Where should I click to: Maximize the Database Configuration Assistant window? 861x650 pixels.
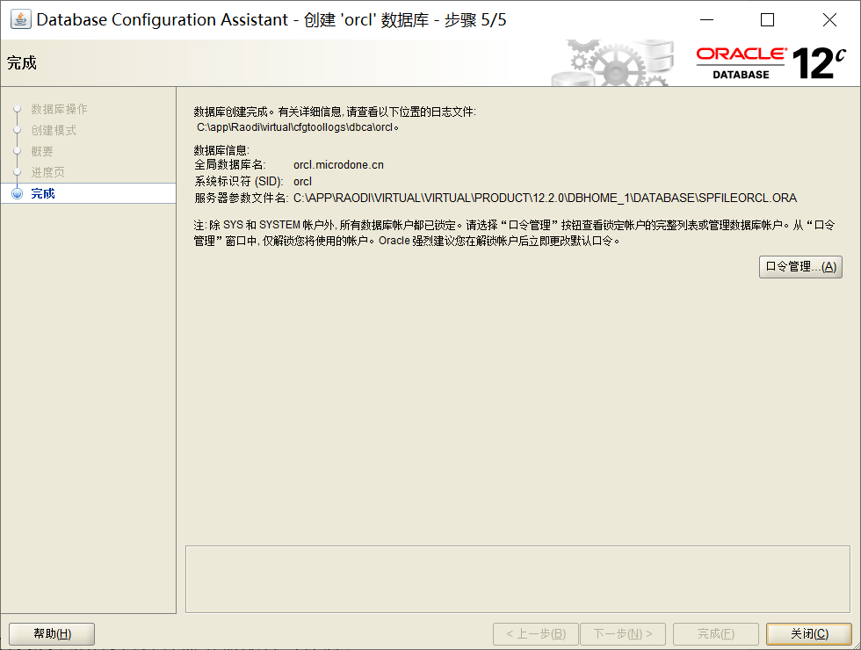pos(767,19)
